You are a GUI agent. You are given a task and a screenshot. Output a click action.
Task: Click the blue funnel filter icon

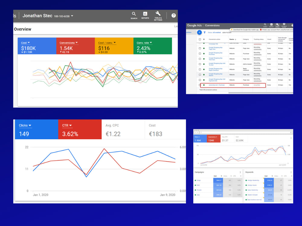[x=204, y=33]
